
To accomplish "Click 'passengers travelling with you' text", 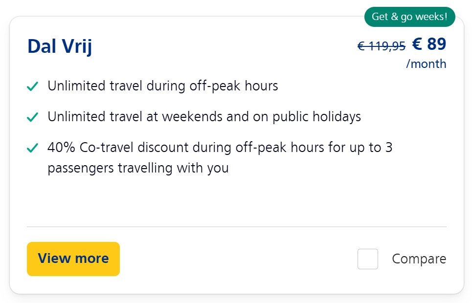I will [x=138, y=168].
